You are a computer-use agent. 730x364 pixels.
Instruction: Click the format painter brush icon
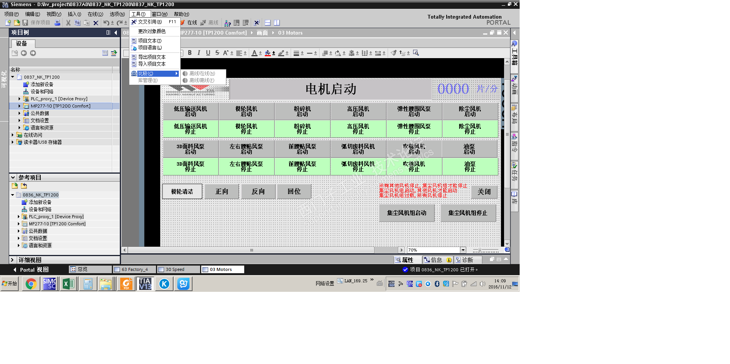tap(394, 53)
